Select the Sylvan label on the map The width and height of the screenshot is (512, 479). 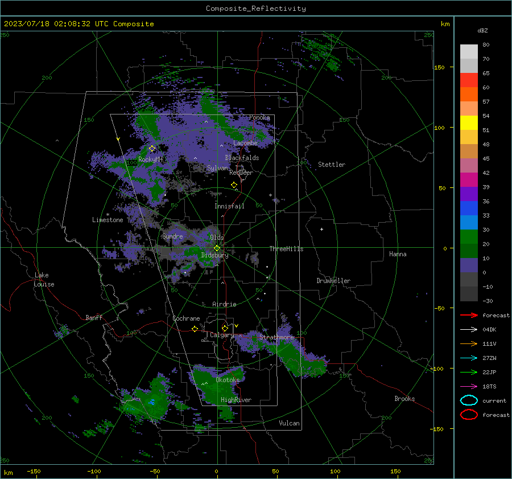(x=217, y=168)
